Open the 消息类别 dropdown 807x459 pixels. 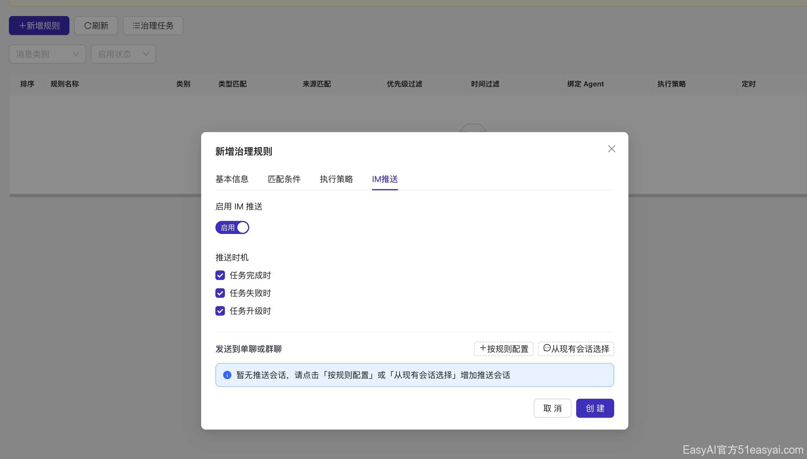click(x=47, y=54)
